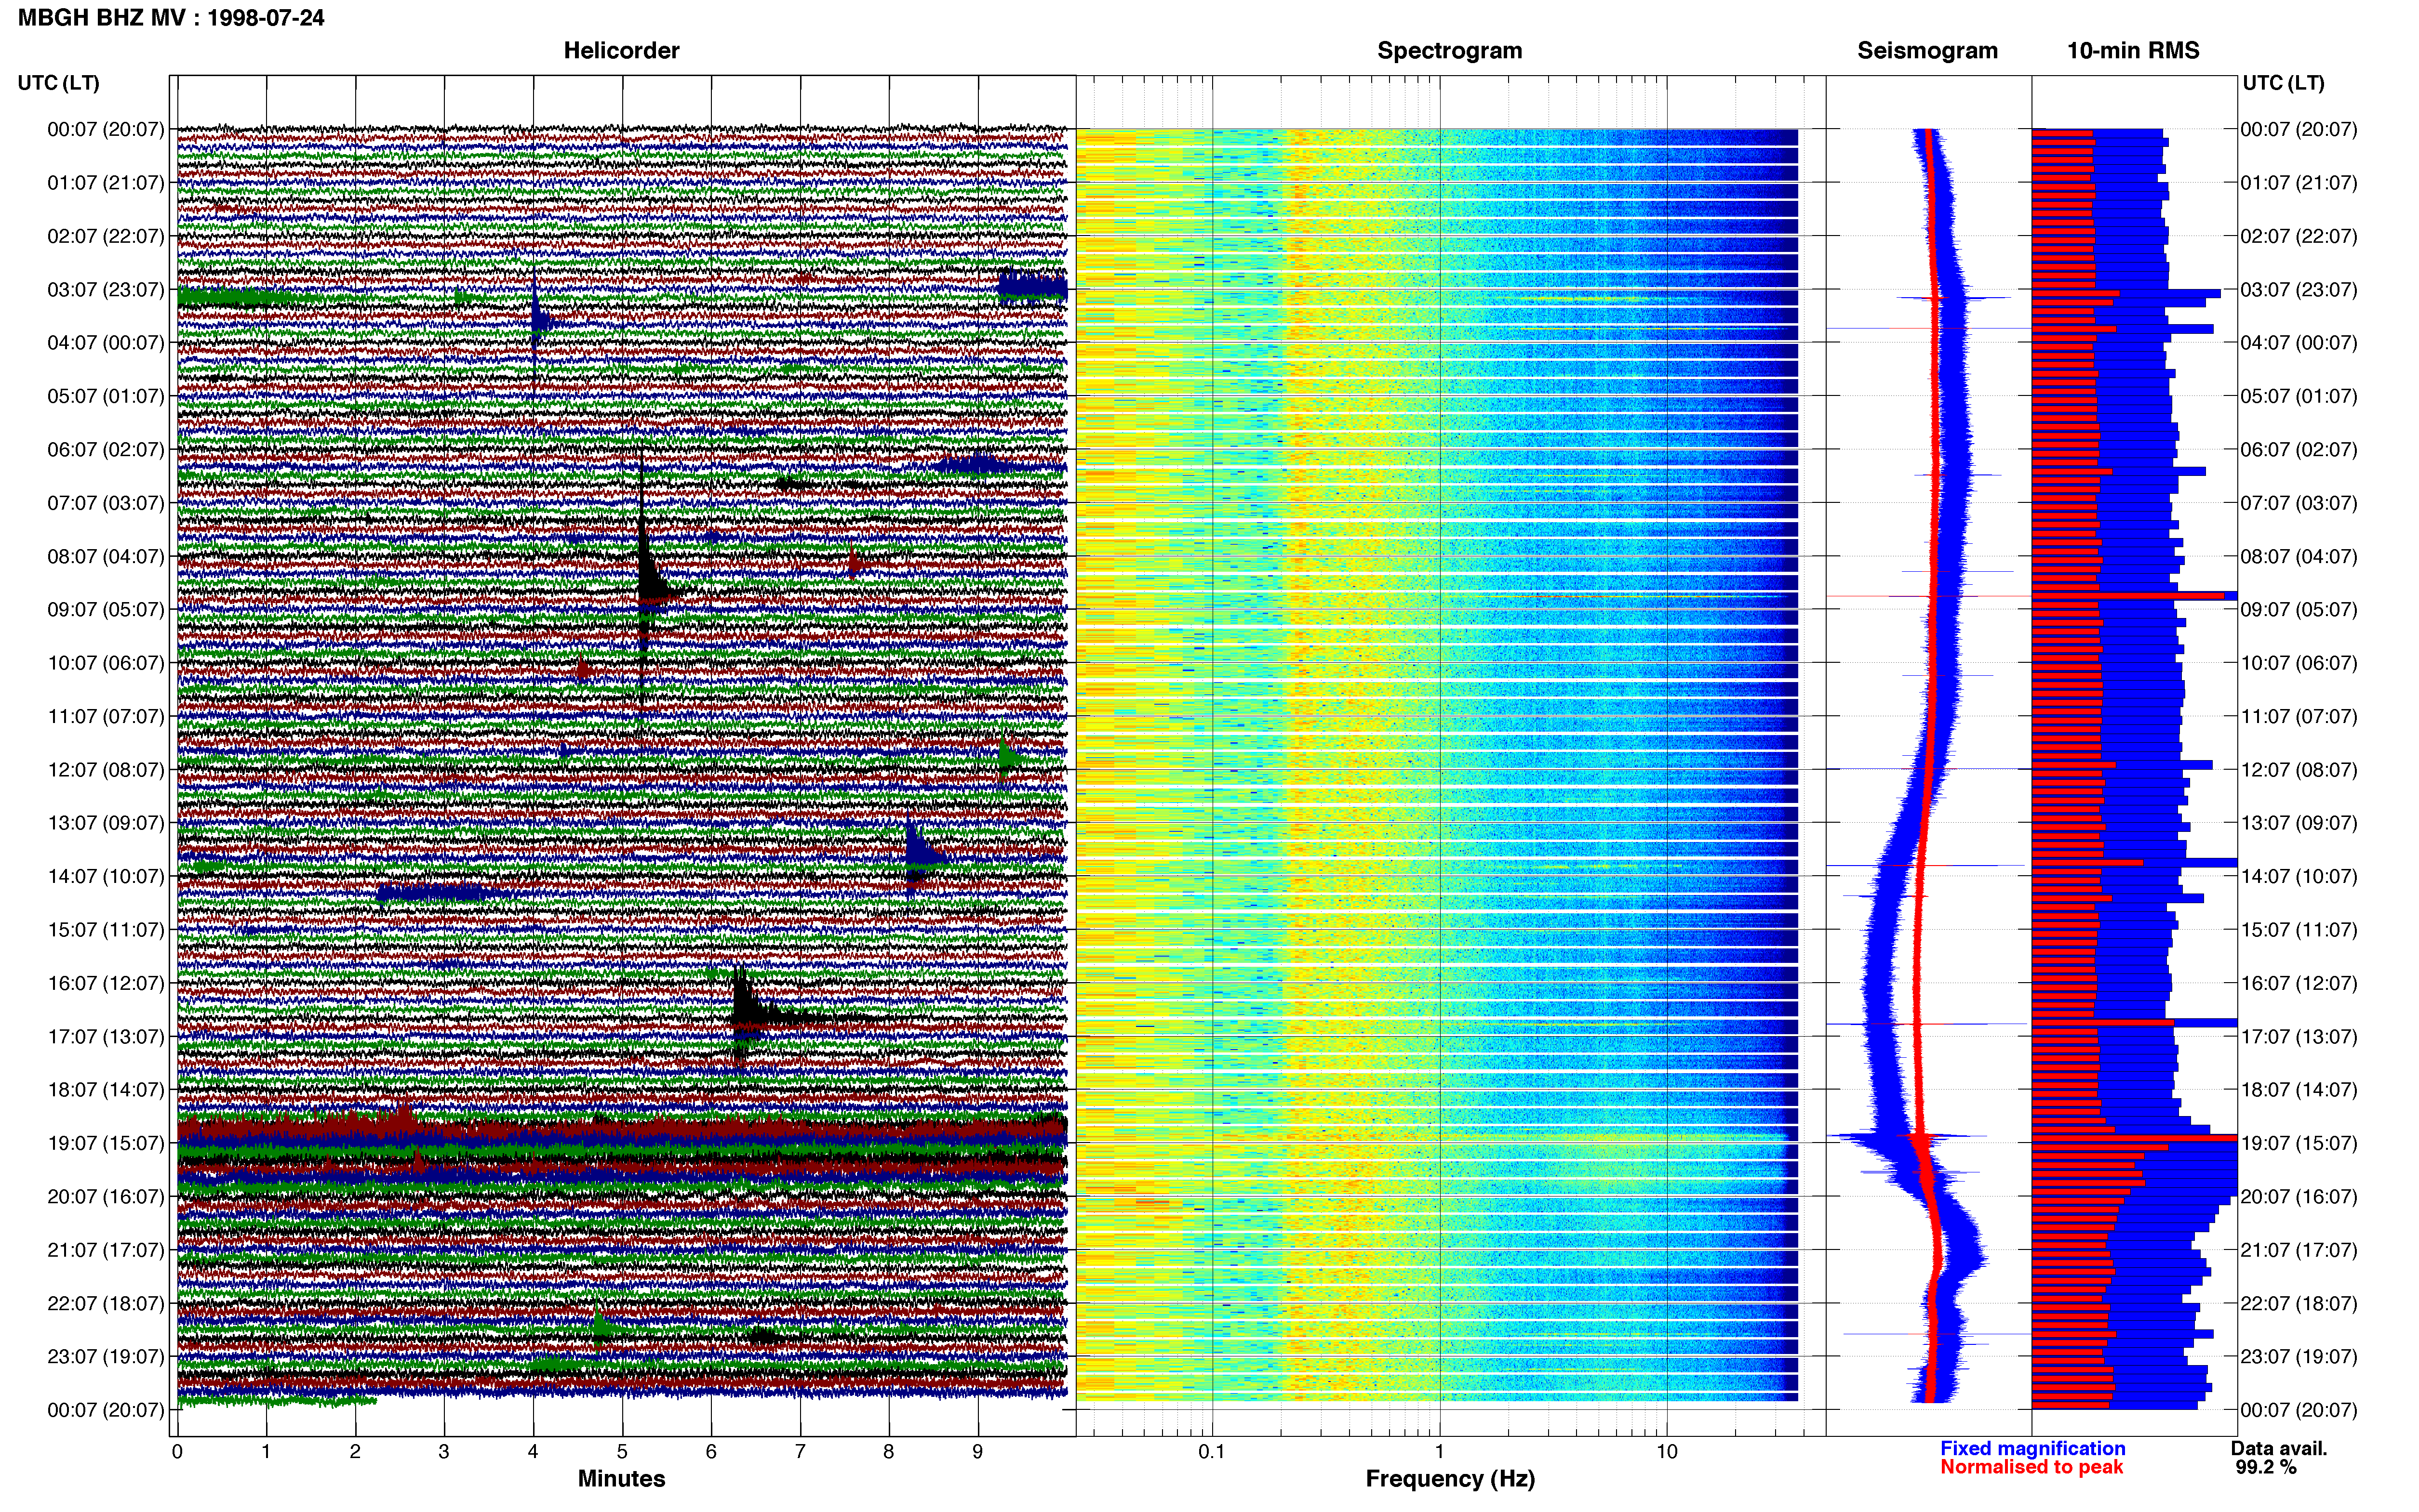Click the 'Minutes' axis label
Viewport: 2419px width, 1512px height.
(621, 1479)
